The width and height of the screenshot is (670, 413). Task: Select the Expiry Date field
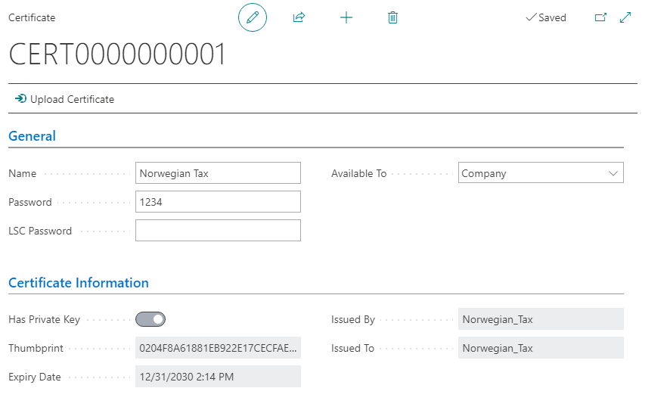[x=218, y=377]
